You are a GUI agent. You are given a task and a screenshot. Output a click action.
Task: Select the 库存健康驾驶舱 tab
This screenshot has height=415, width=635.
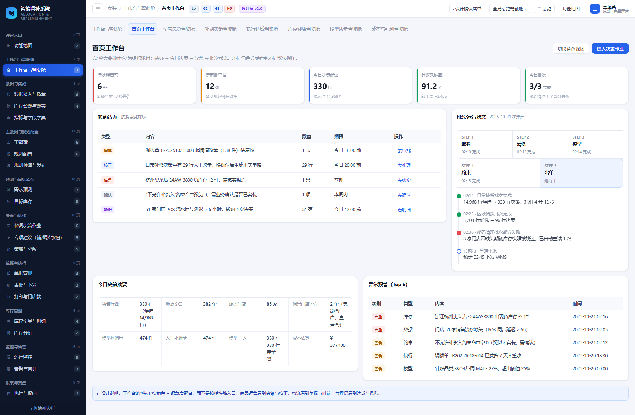pyautogui.click(x=304, y=29)
